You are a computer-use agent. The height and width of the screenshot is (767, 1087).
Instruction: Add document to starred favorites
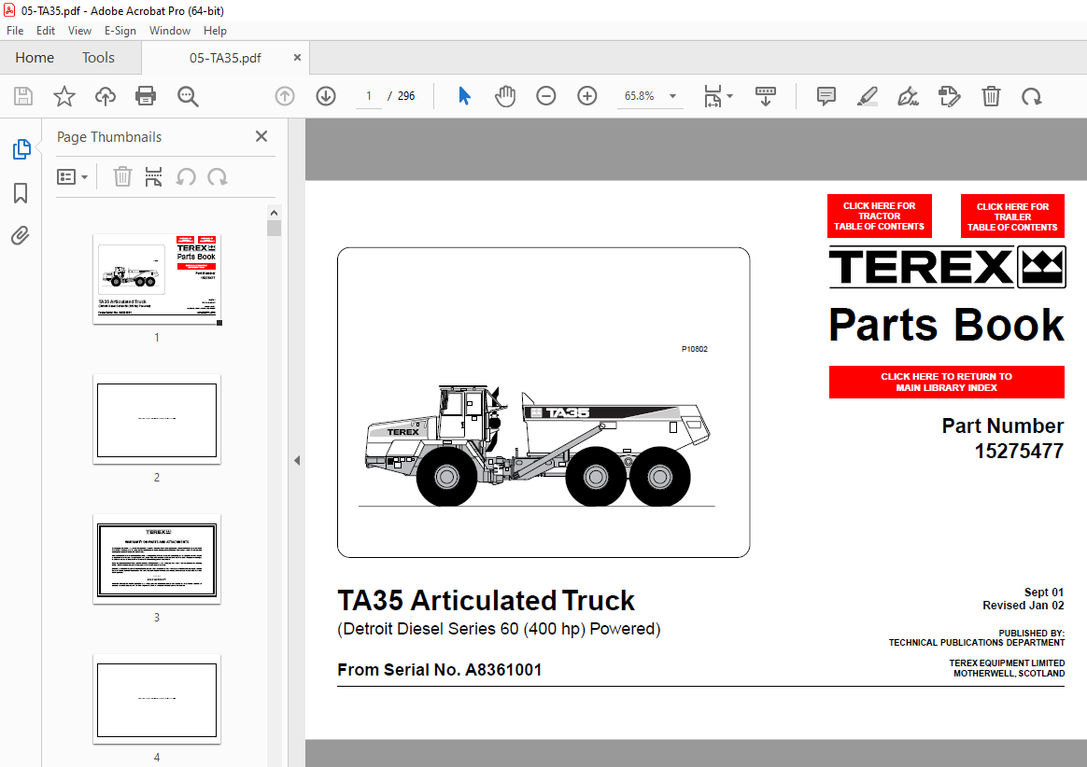(x=64, y=96)
